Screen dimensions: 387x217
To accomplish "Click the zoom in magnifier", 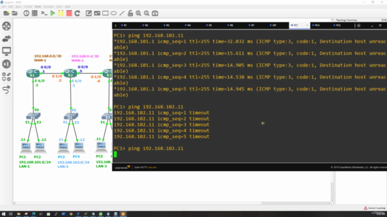I will point(138,13).
